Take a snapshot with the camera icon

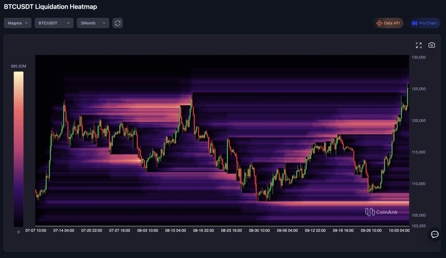(x=432, y=45)
